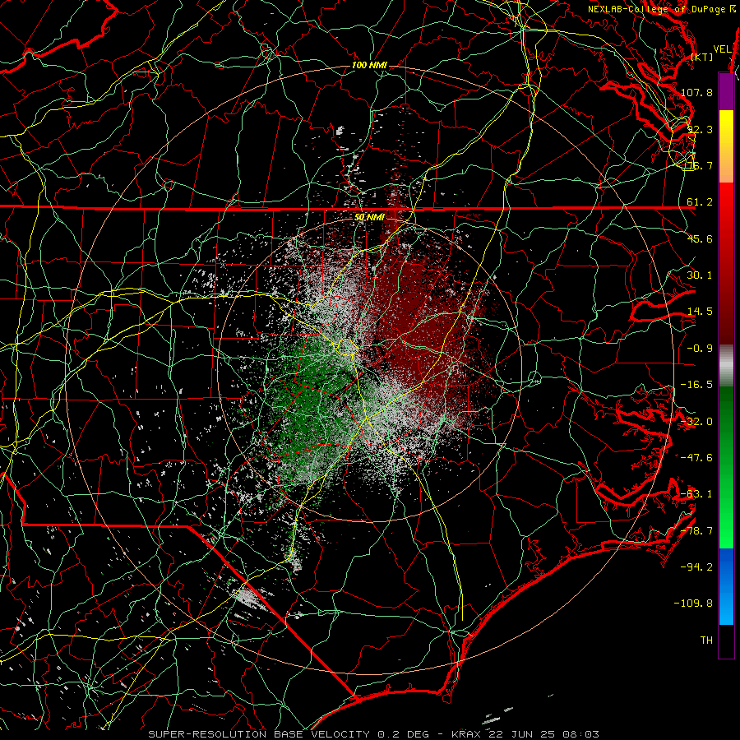740x740 pixels.
Task: Click the 76.7 scale value
Action: pyautogui.click(x=700, y=165)
